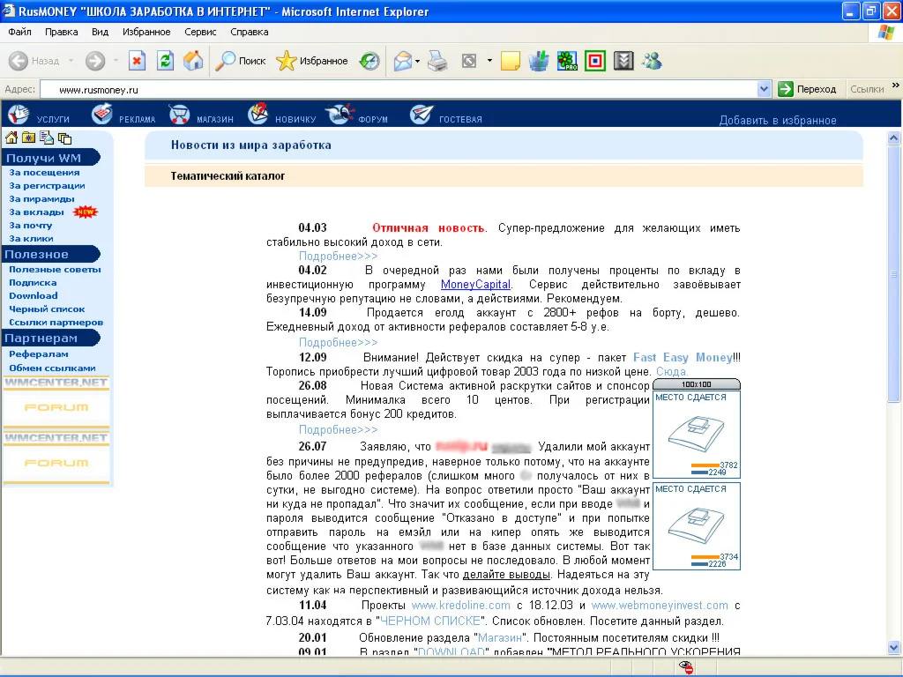Screen dimensions: 903x677
Task: Open the Сервис menu
Action: click(200, 32)
